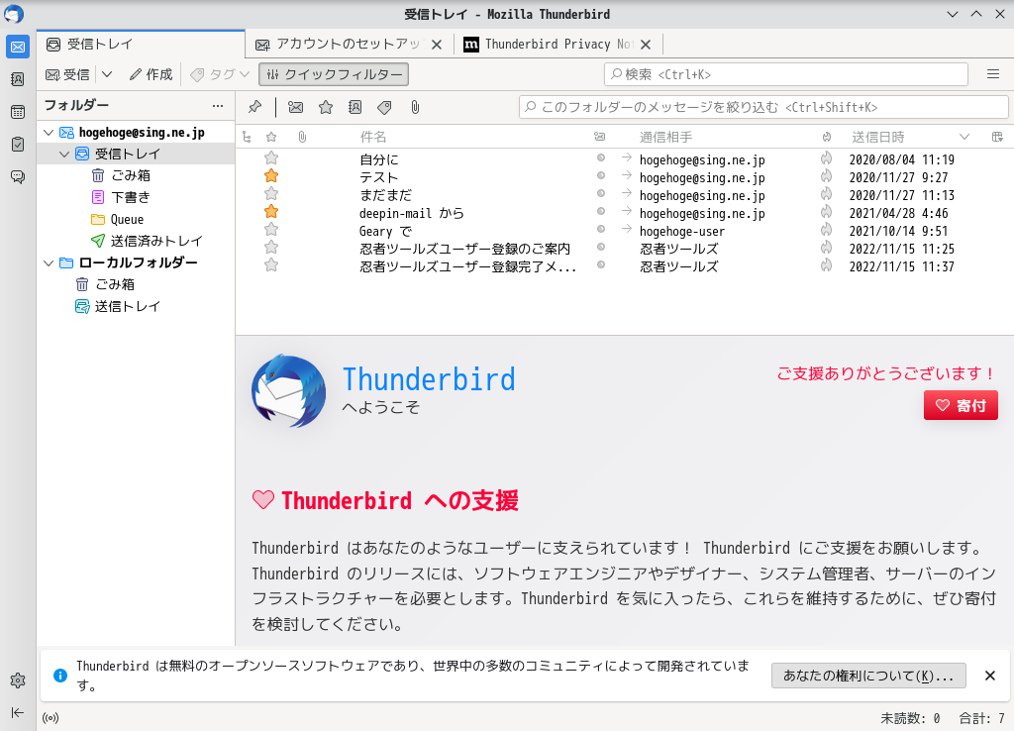Collapse the ローカルフォルダー tree
This screenshot has height=731, width=1014.
pyautogui.click(x=49, y=262)
